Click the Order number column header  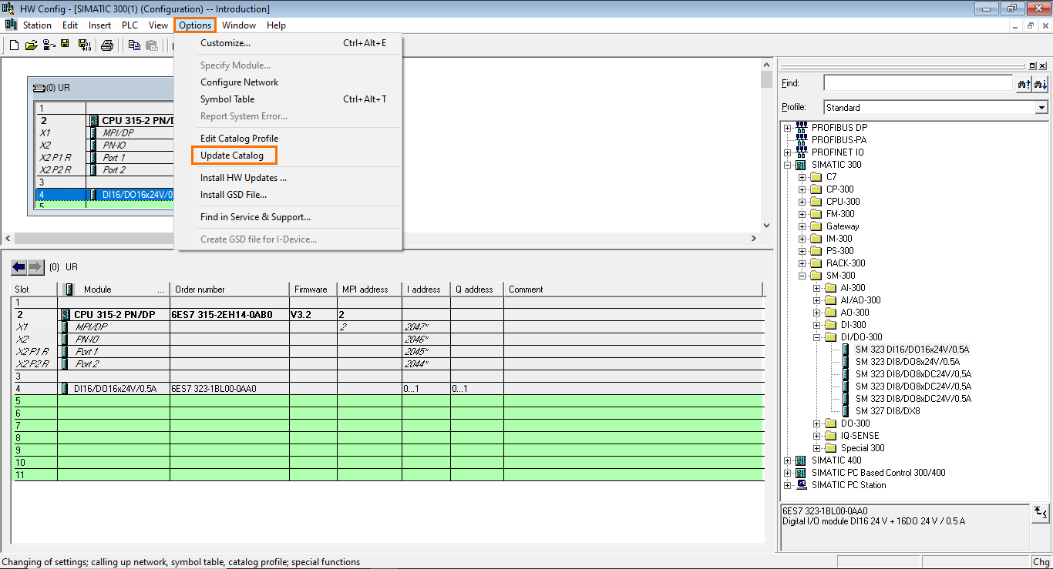[x=229, y=290]
